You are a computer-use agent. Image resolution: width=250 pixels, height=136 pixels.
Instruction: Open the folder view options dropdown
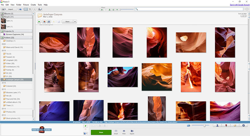[34, 9]
